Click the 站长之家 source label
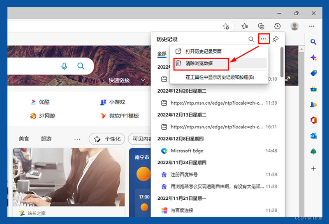 coord(37,213)
